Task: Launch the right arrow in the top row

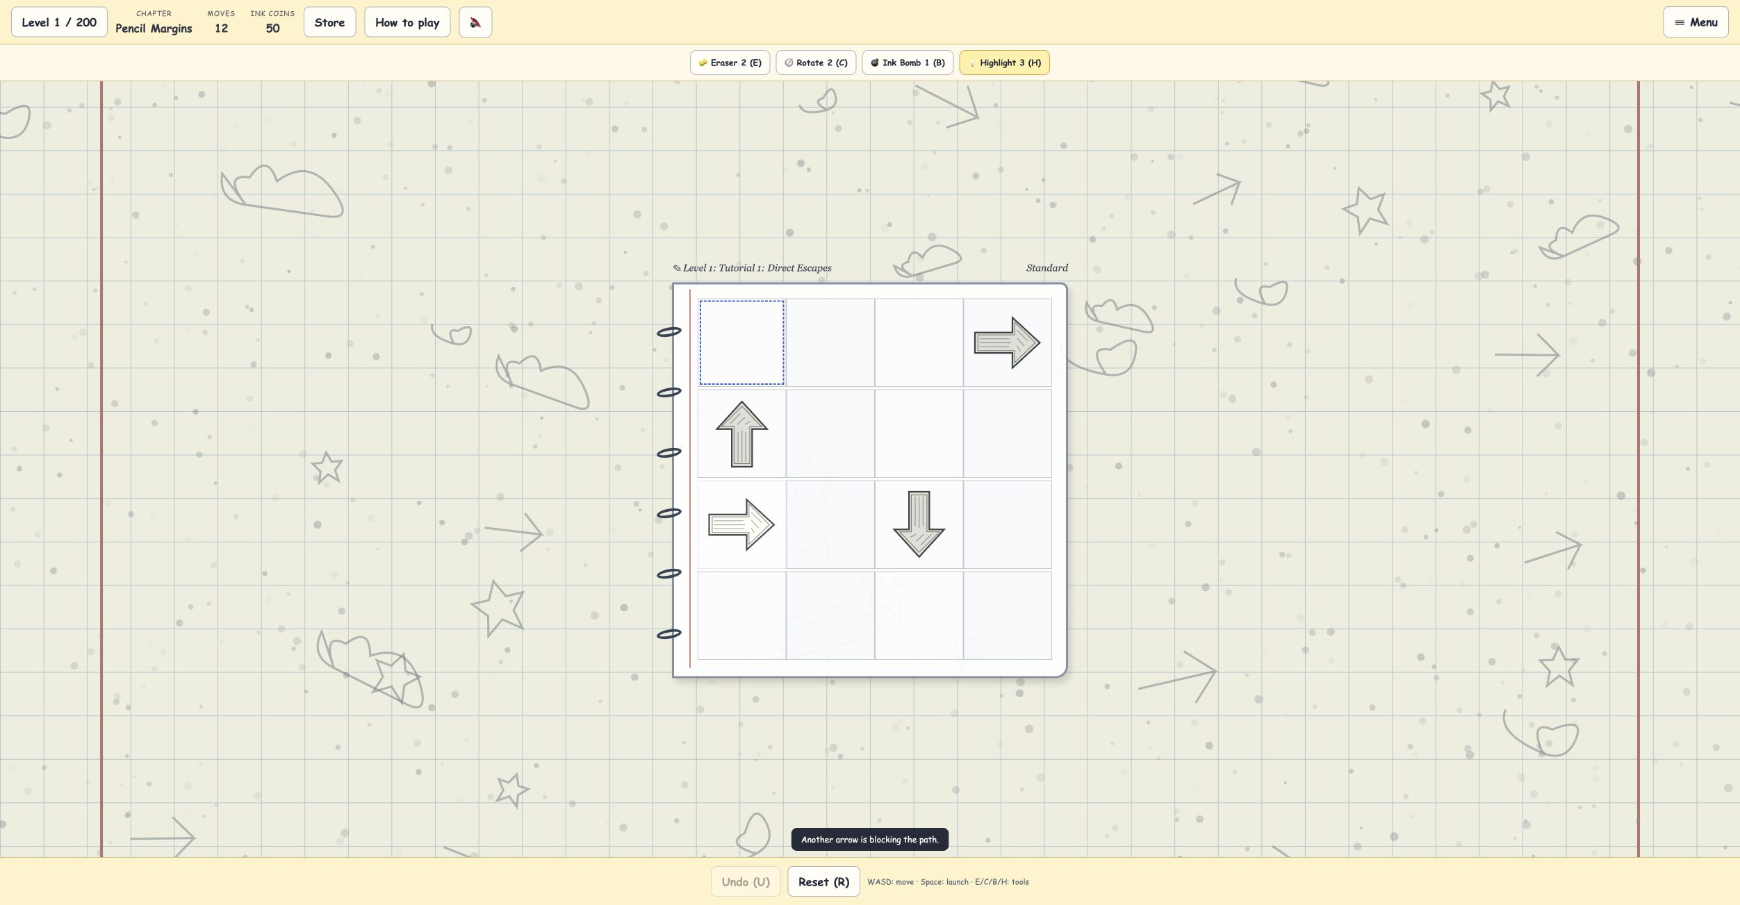Action: point(1007,342)
